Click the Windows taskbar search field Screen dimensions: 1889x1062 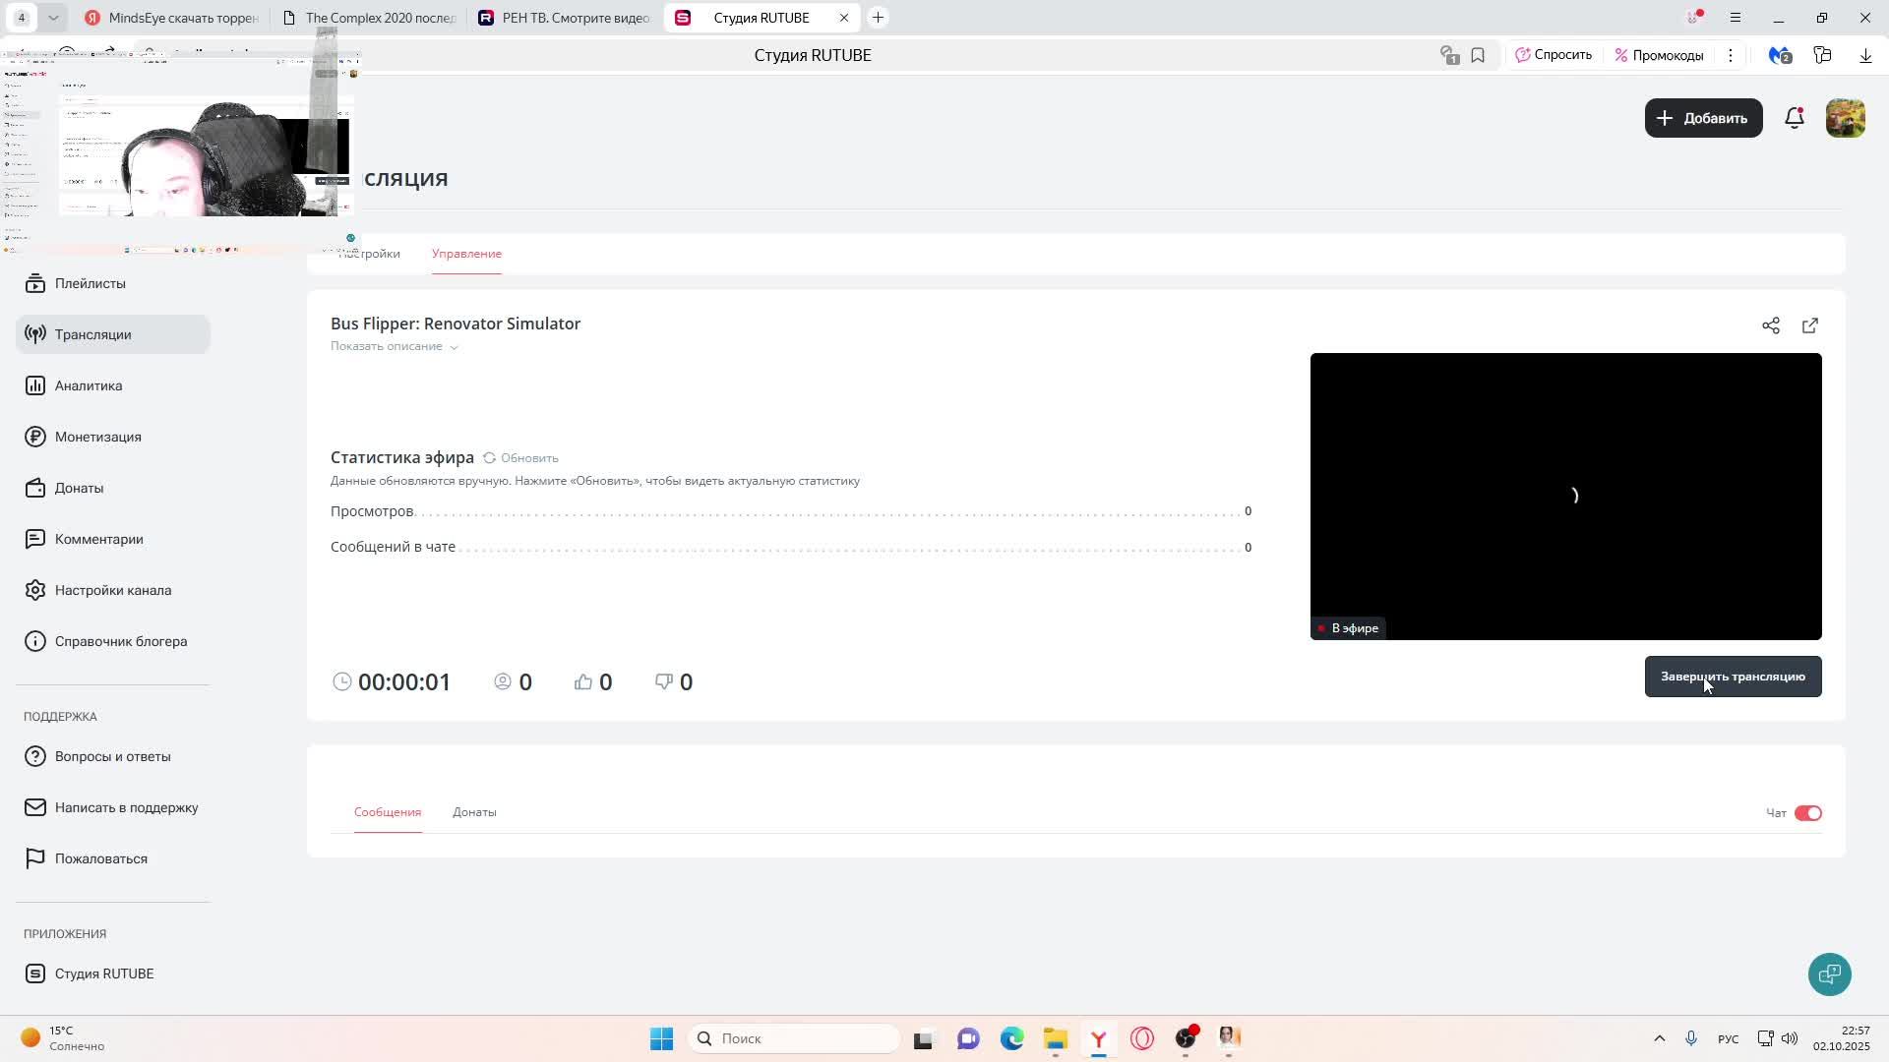click(x=795, y=1038)
